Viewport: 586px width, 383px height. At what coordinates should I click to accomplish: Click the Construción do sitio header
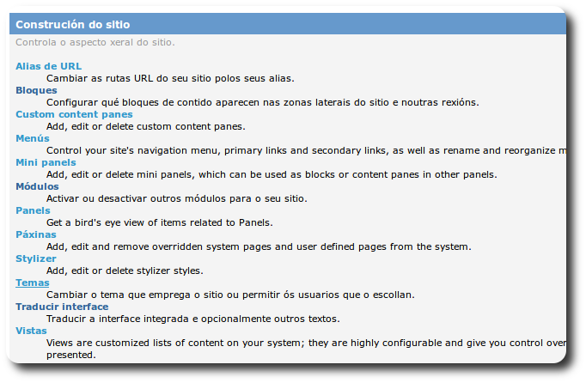(73, 25)
